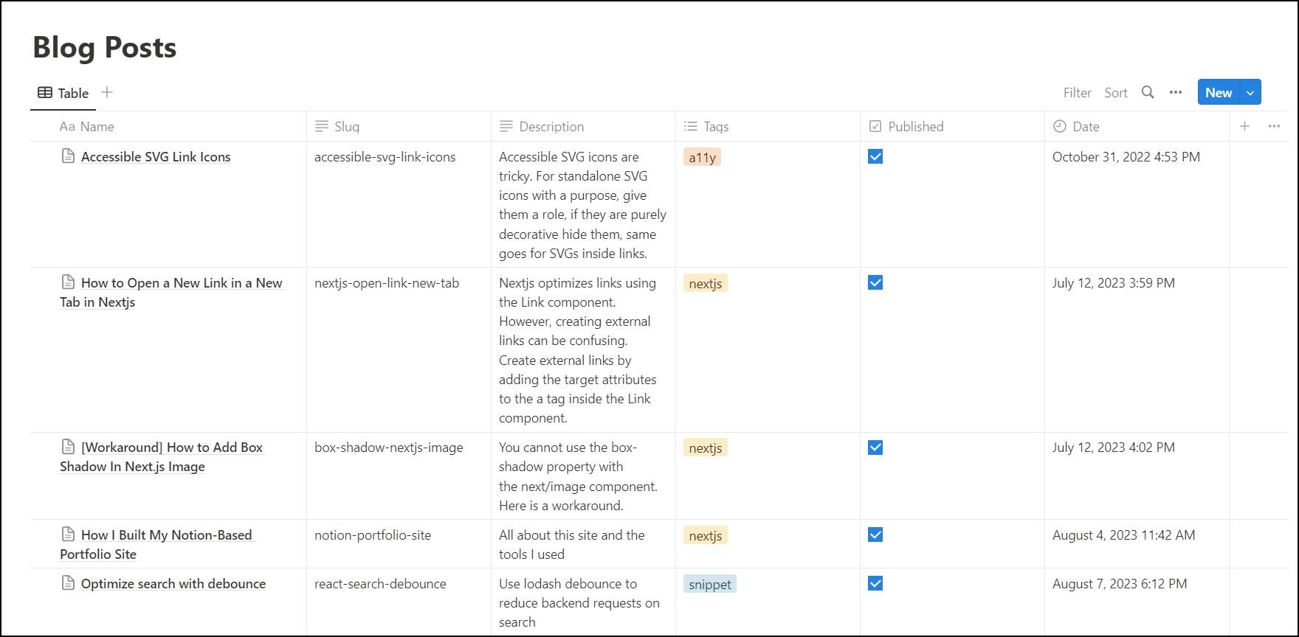Add a new view with the plus icon

(x=107, y=92)
